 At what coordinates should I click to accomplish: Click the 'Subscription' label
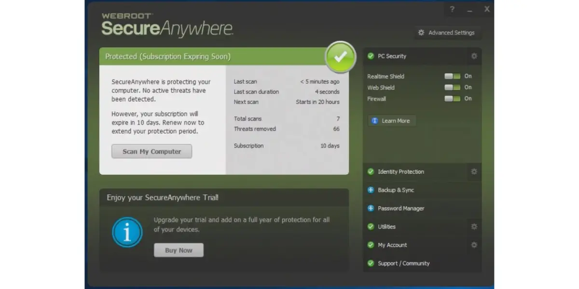[248, 145]
